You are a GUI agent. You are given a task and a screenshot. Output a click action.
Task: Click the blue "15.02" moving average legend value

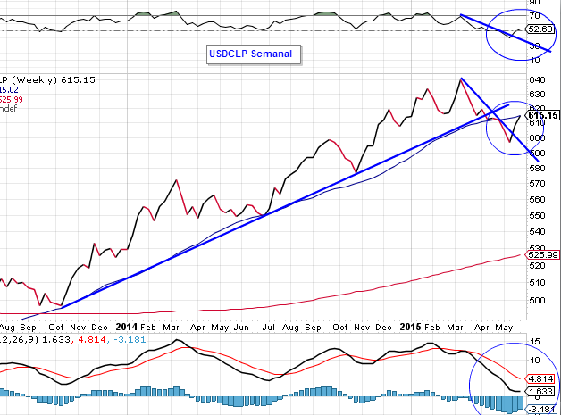(x=9, y=90)
